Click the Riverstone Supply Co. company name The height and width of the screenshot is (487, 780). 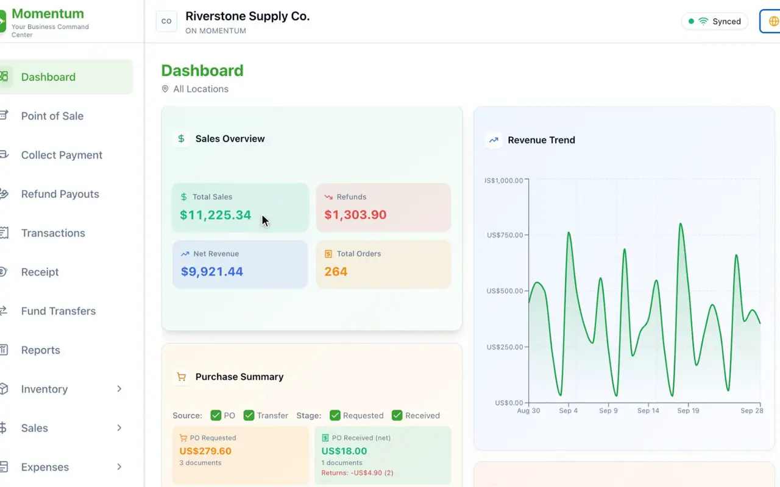pyautogui.click(x=247, y=16)
